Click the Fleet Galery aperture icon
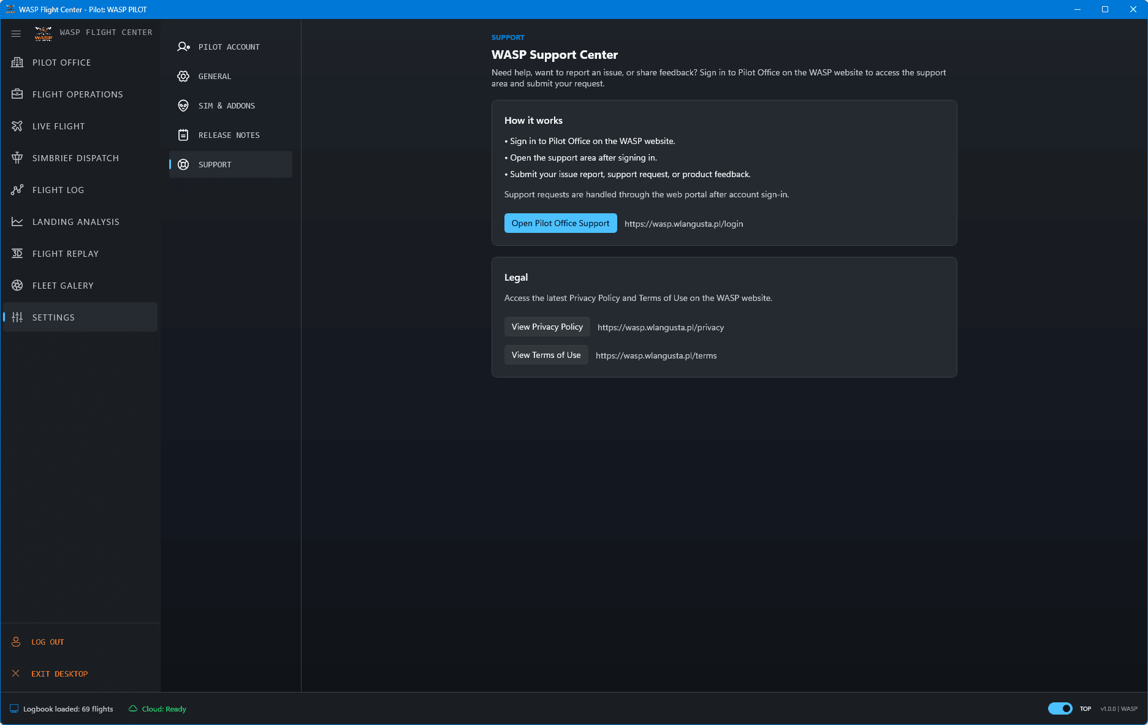 [17, 286]
